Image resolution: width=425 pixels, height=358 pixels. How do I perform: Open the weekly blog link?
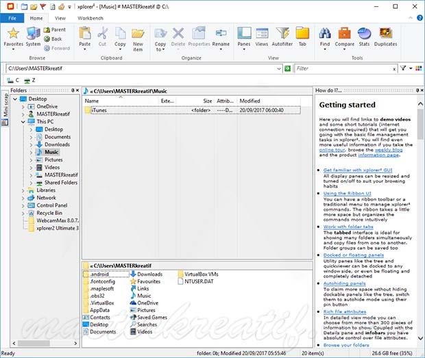(389, 150)
